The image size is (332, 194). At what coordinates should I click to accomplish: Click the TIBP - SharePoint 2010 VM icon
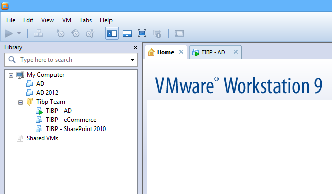[39, 129]
